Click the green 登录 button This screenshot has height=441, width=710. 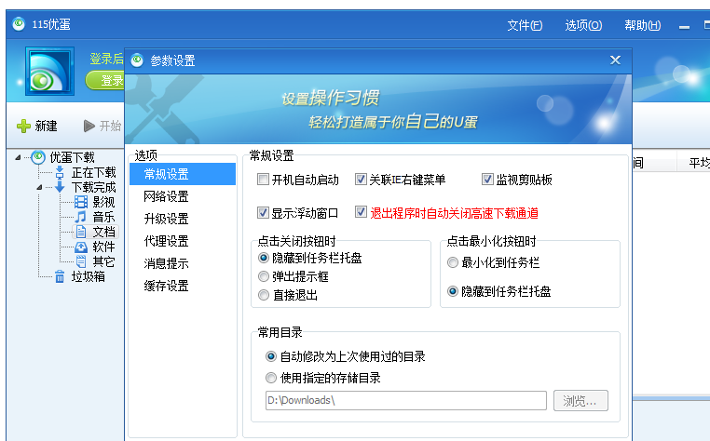point(105,81)
